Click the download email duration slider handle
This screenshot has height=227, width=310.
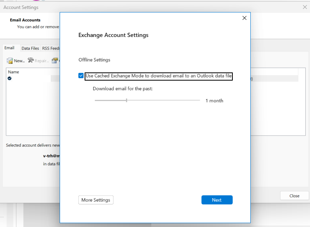[126, 100]
